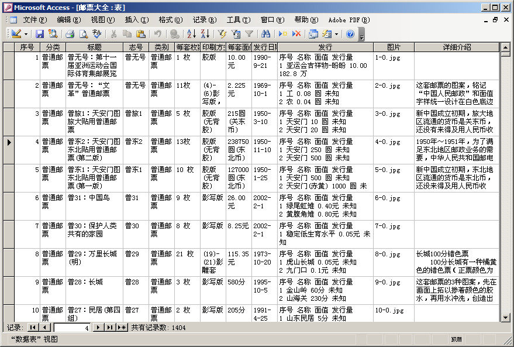
Task: Click the table control icon left of 文件
Action: 13,20
